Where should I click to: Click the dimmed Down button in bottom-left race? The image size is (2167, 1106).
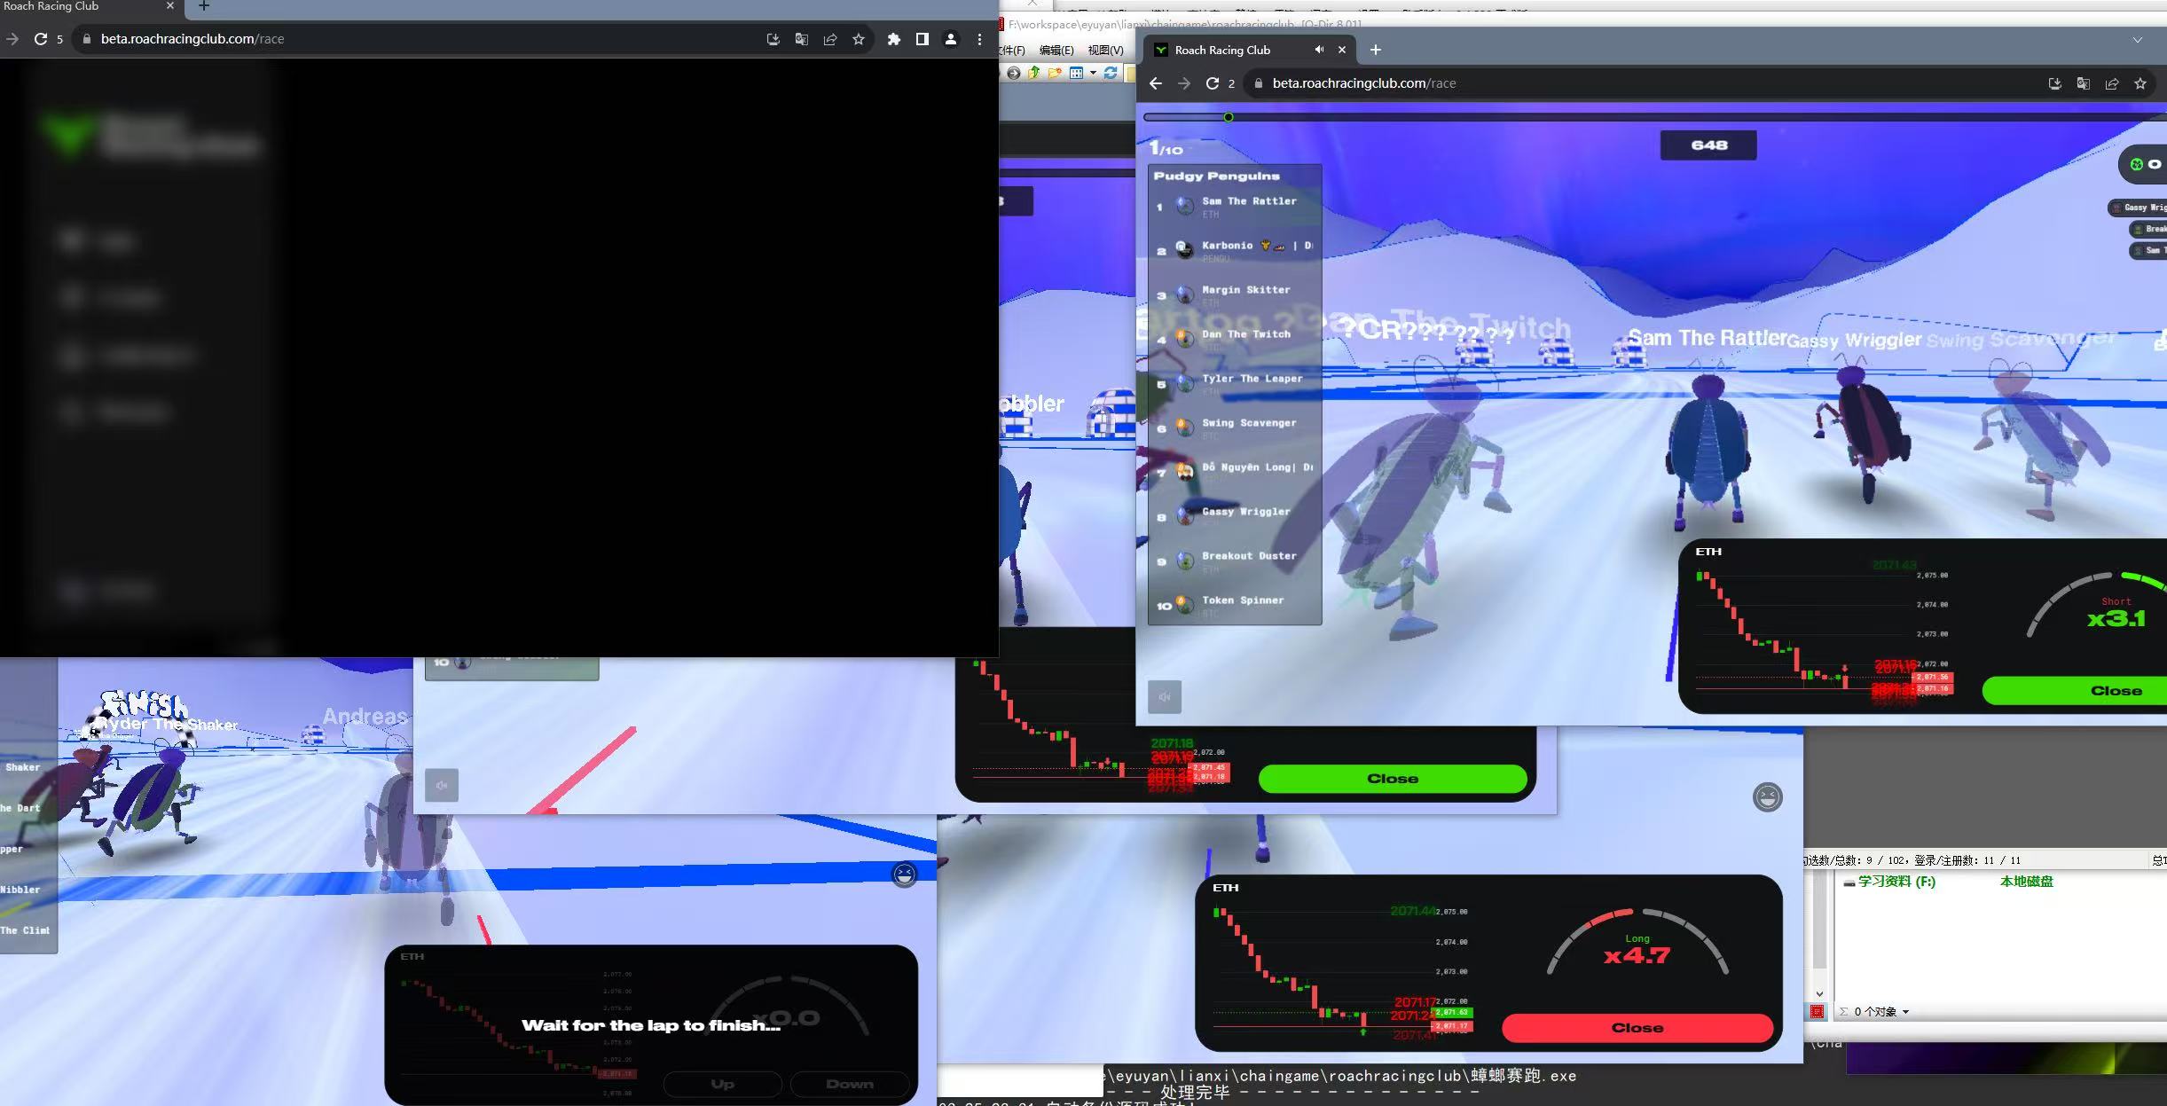click(849, 1084)
